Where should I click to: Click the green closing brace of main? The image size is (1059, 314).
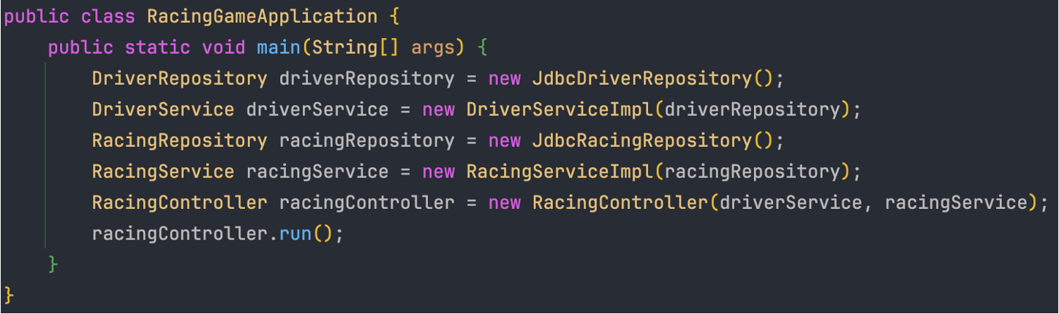pos(53,265)
